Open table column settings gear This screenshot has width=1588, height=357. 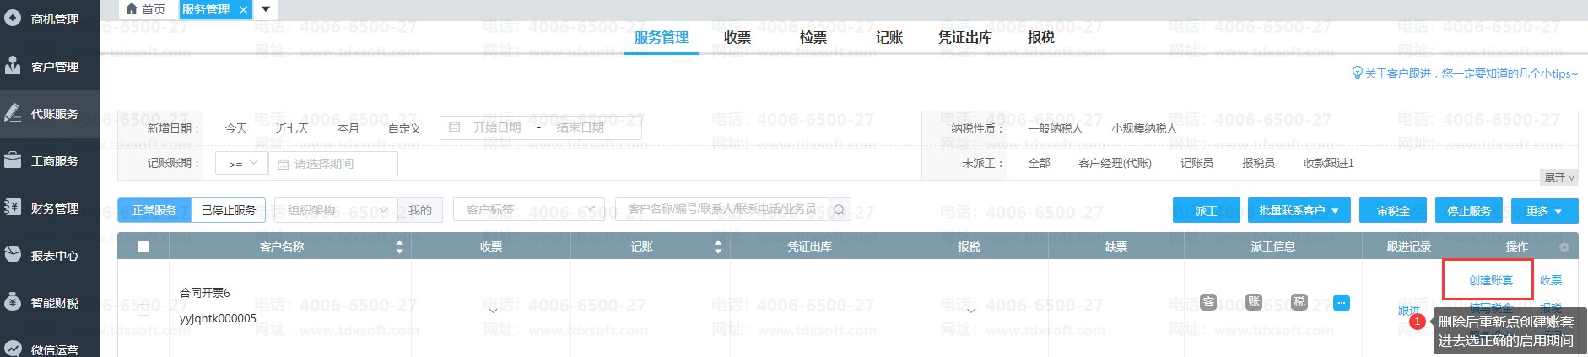[1564, 247]
